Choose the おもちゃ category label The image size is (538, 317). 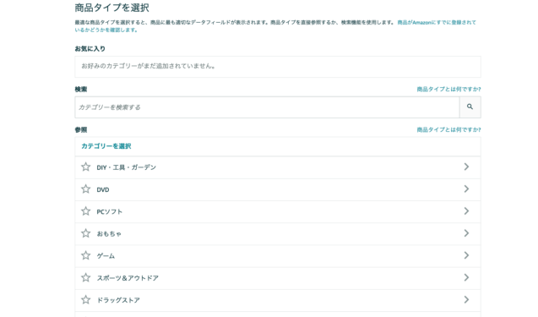pos(109,234)
